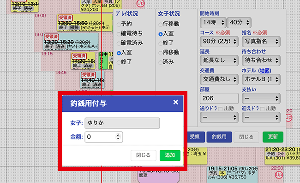Viewport: 300px width, 183px height.
Task: Click the Up circle icon near 22:00
Action: pyautogui.click(x=279, y=175)
